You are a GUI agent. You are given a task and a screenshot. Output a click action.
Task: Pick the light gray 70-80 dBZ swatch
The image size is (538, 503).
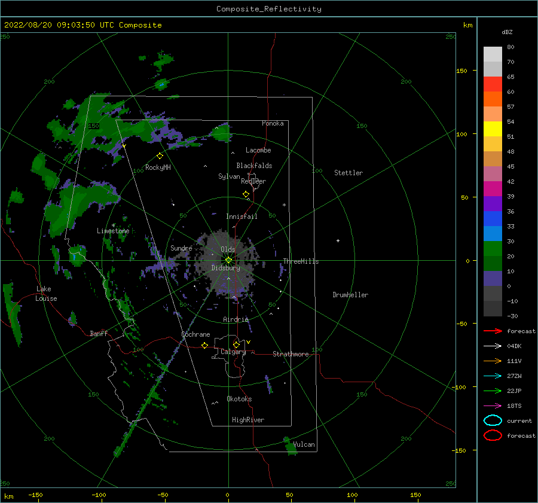click(x=493, y=54)
